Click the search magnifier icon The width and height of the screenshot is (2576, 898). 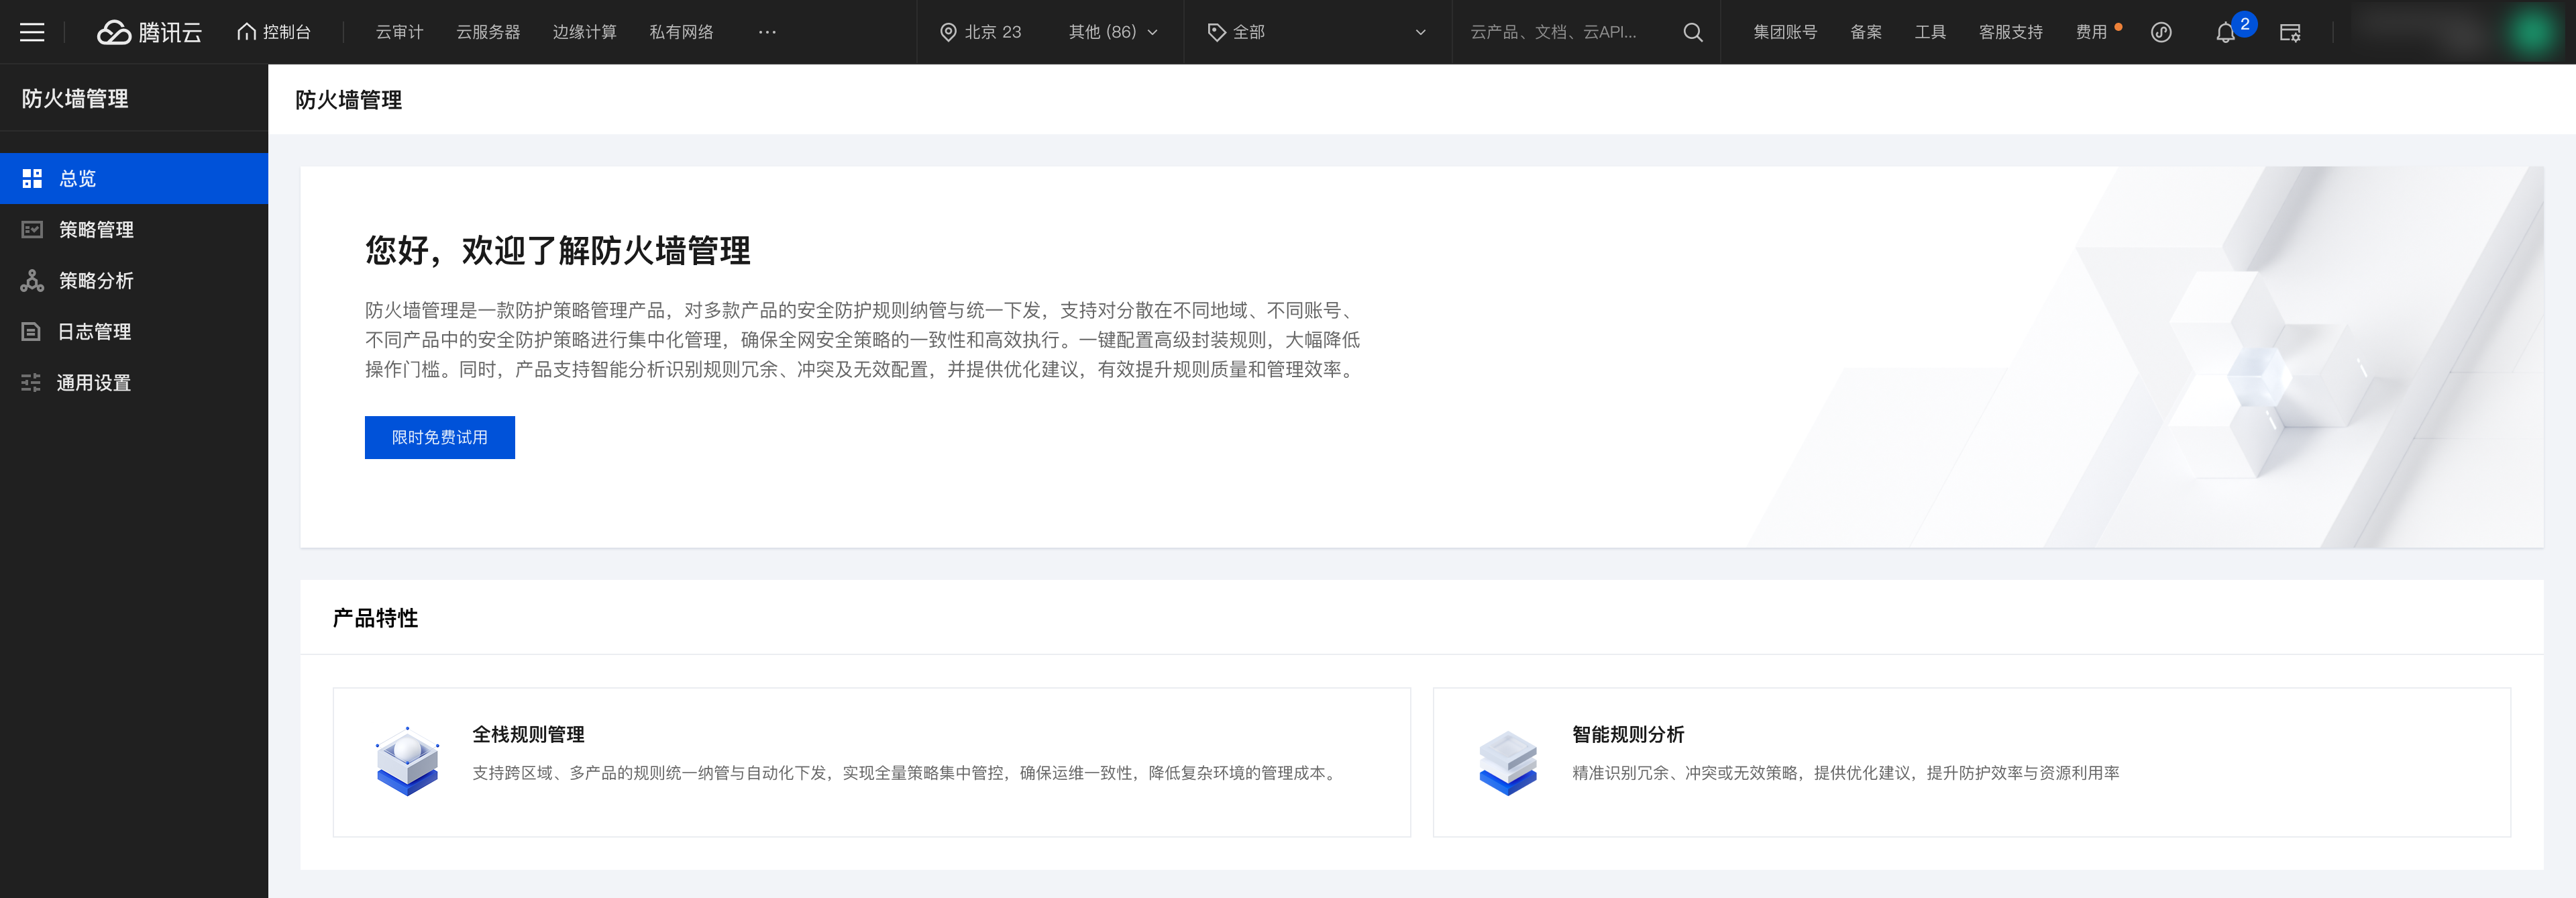pos(1692,32)
